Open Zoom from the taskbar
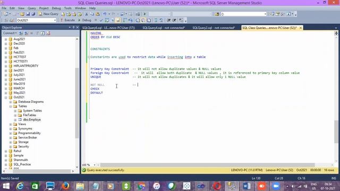Viewport: 340px width, 191px height. (x=276, y=186)
